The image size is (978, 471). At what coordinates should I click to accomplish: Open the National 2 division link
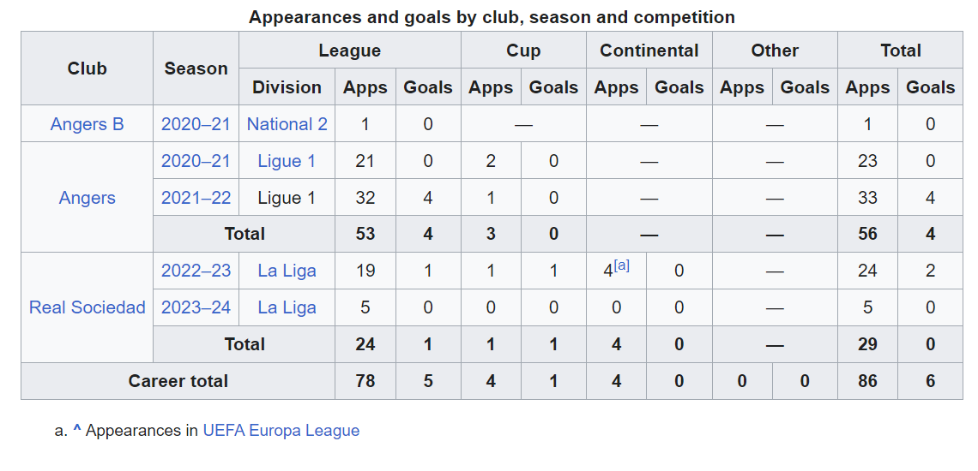coord(287,124)
